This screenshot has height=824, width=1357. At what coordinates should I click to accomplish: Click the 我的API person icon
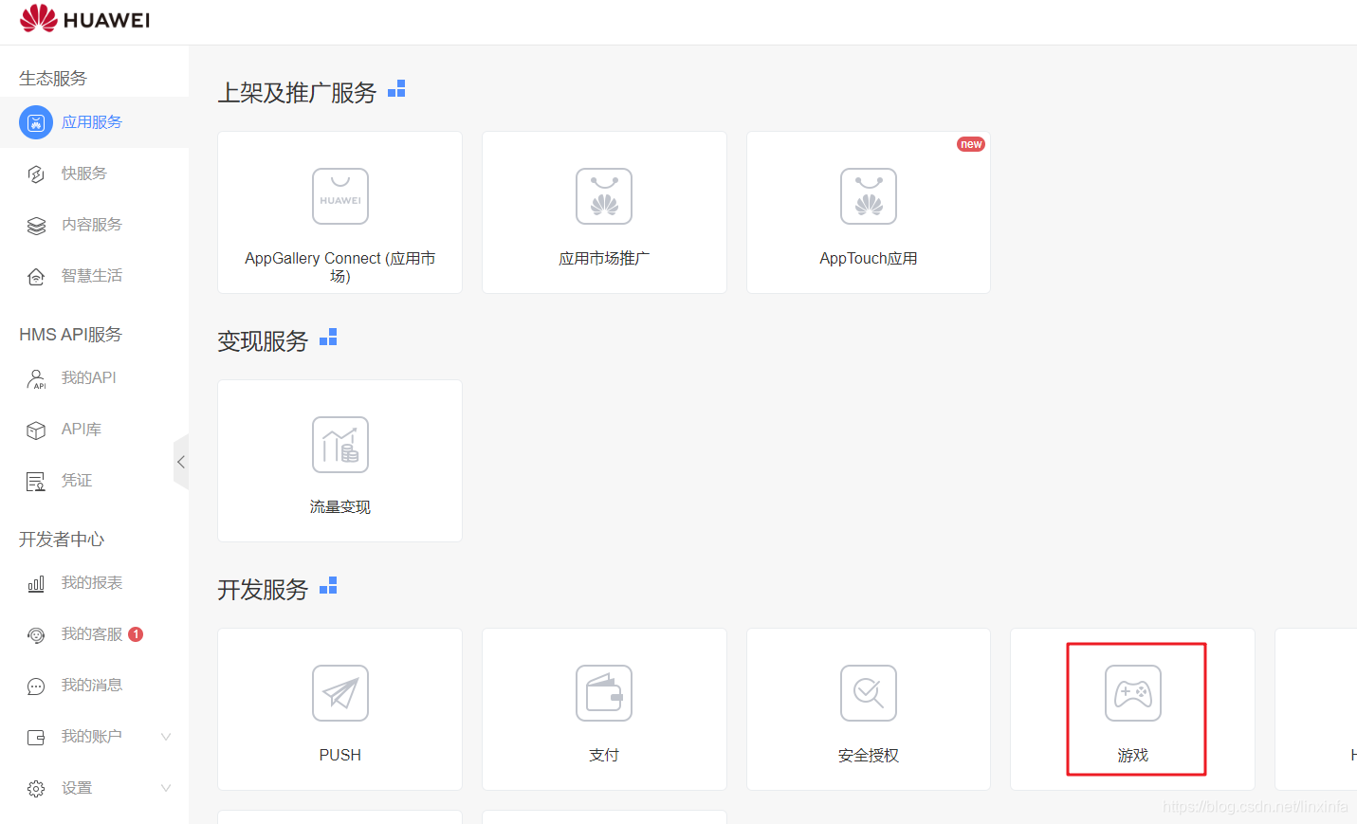tap(36, 379)
